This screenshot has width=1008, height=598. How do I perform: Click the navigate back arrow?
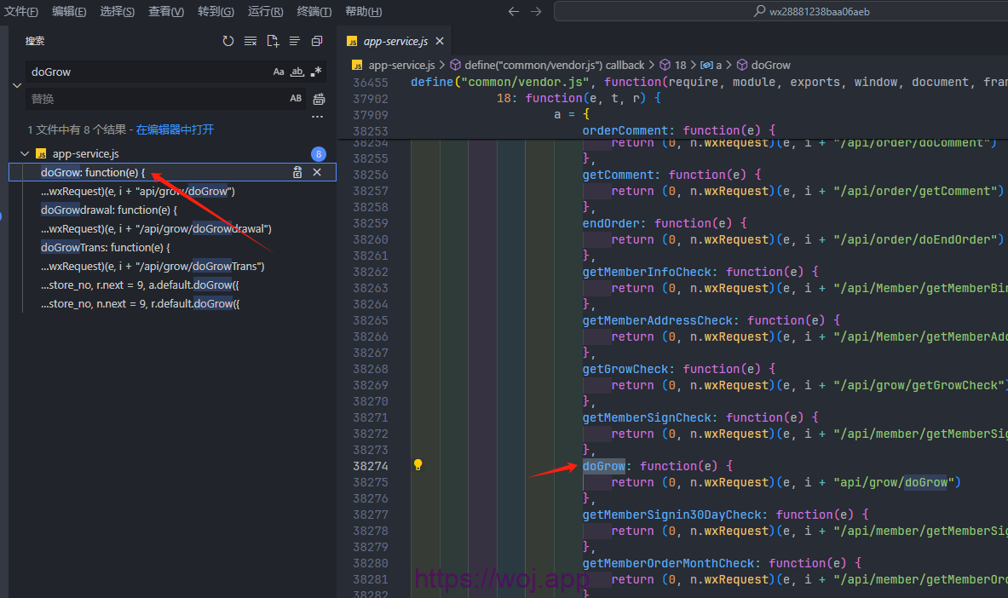click(513, 12)
